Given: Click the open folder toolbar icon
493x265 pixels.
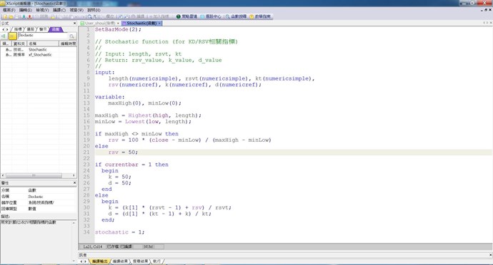Looking at the screenshot, I should 11,16.
